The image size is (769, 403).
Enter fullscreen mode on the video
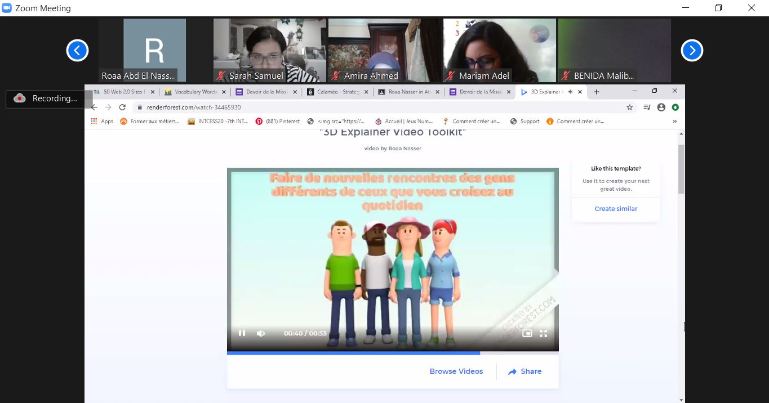543,333
